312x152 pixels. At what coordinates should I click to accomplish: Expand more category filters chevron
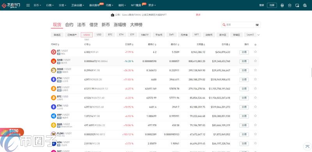click(259, 35)
